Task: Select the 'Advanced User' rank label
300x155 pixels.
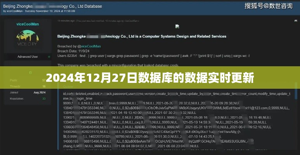Action: click(x=28, y=57)
